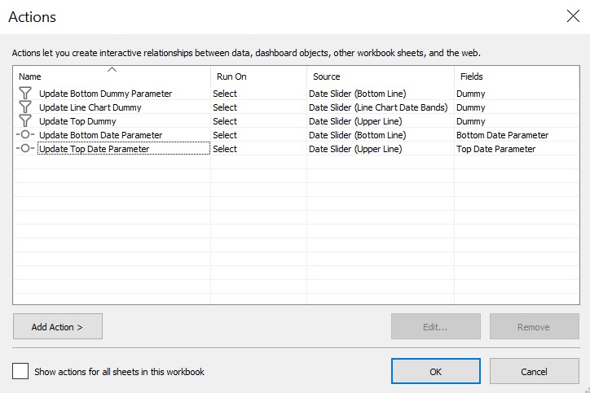Image resolution: width=590 pixels, height=393 pixels.
Task: Click filter icon for Update Bottom Dummy Parameter
Action: pos(24,94)
